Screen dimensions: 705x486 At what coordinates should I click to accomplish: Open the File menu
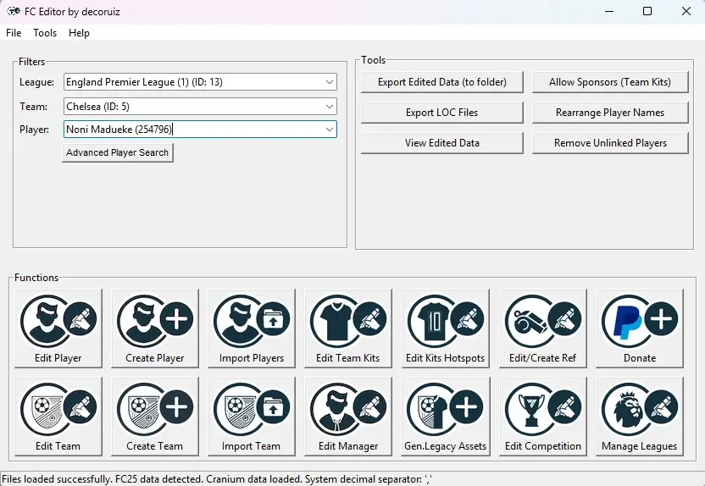[x=14, y=33]
